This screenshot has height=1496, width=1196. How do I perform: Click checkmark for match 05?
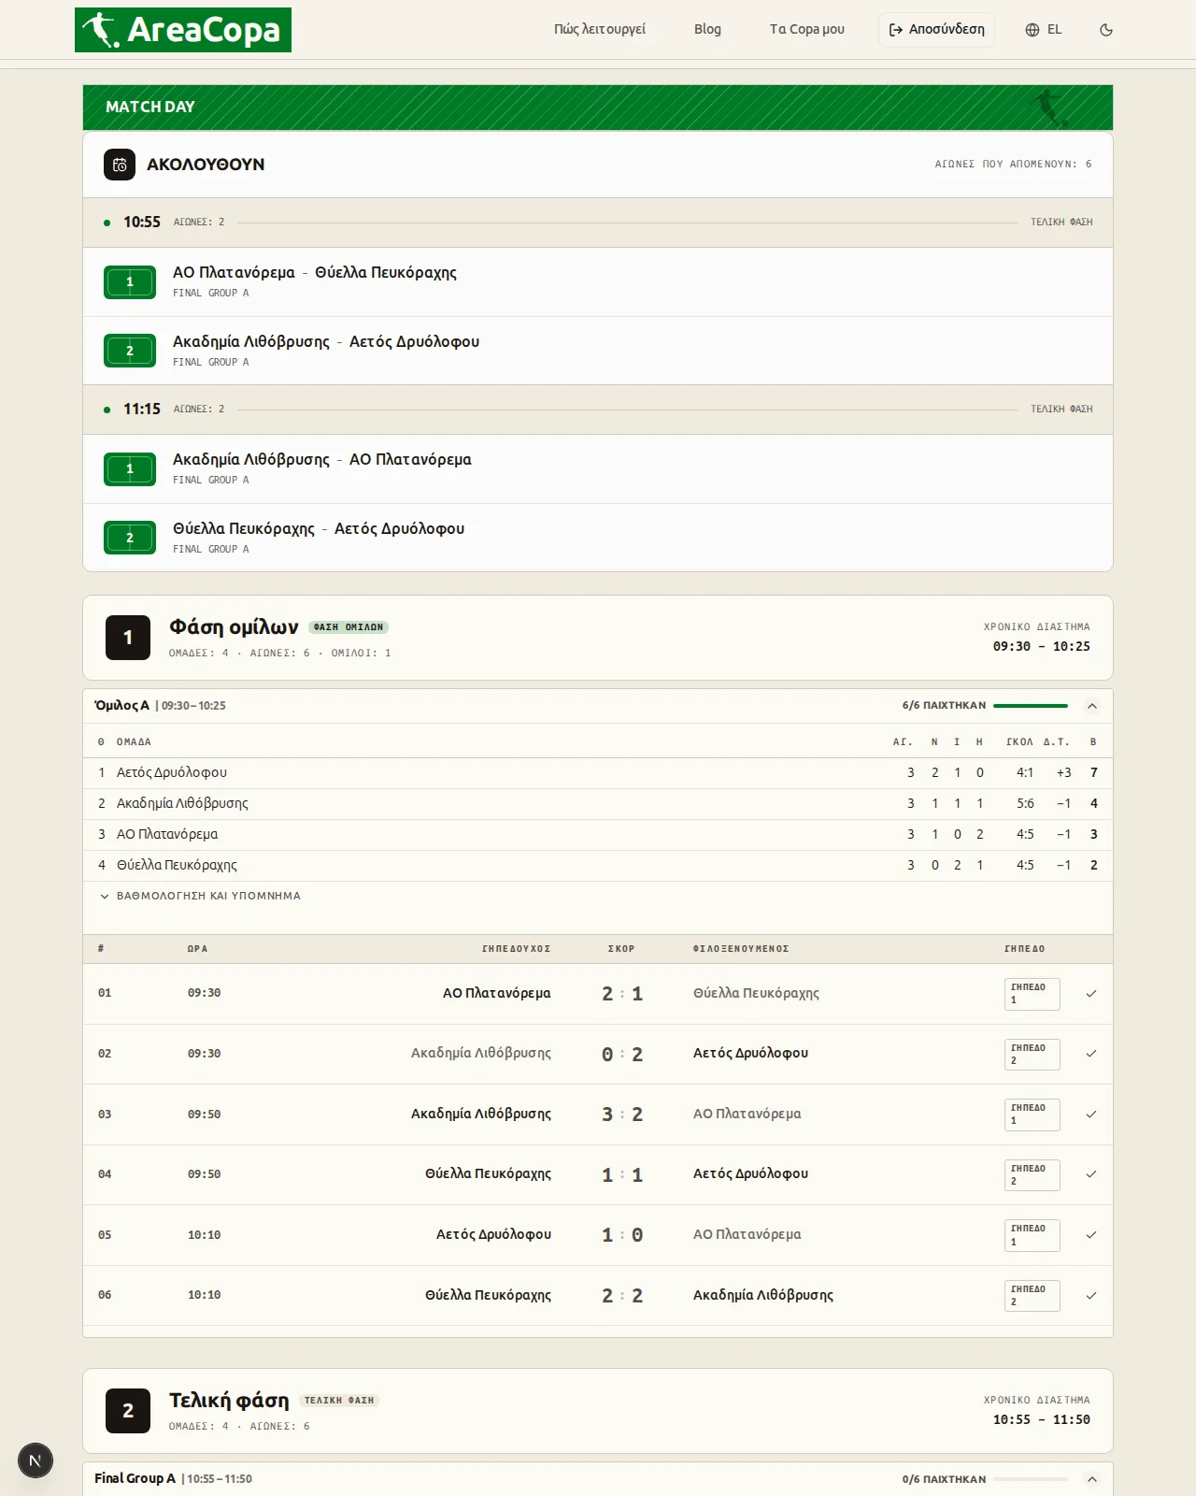point(1091,1235)
